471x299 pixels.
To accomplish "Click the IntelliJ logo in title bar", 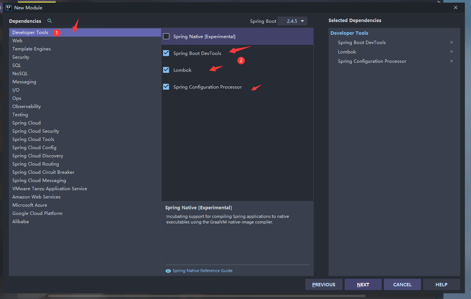I will coord(9,7).
